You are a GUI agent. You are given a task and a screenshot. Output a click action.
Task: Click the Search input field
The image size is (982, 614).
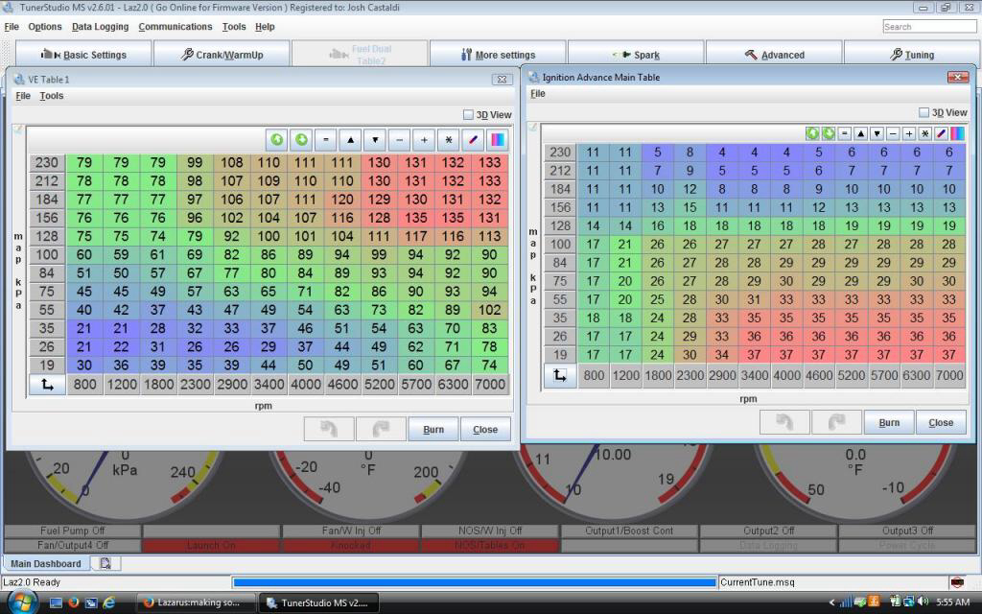pos(927,27)
